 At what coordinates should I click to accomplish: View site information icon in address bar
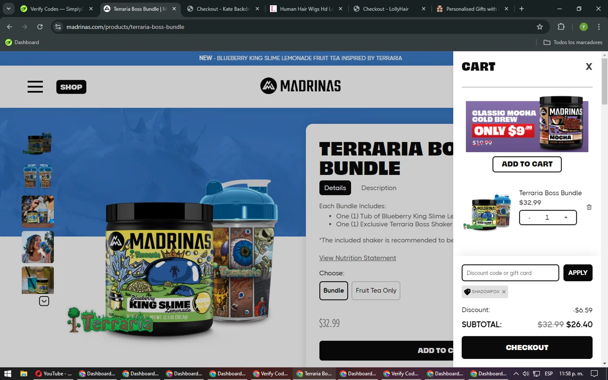click(58, 27)
